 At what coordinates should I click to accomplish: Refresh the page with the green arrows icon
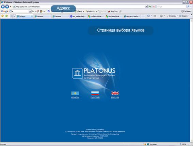(x=150, y=7)
